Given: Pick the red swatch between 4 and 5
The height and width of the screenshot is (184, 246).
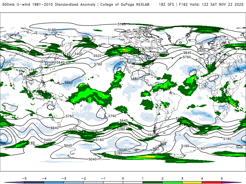Looking at the screenshot, I should pyautogui.click(x=212, y=182).
